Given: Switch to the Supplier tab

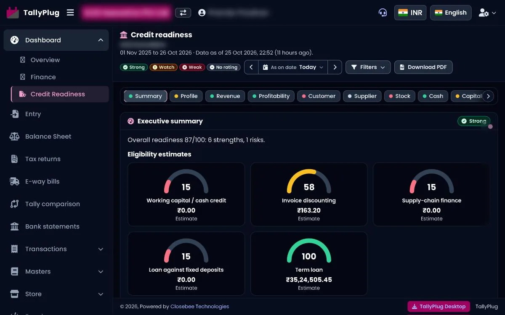Looking at the screenshot, I should [362, 96].
